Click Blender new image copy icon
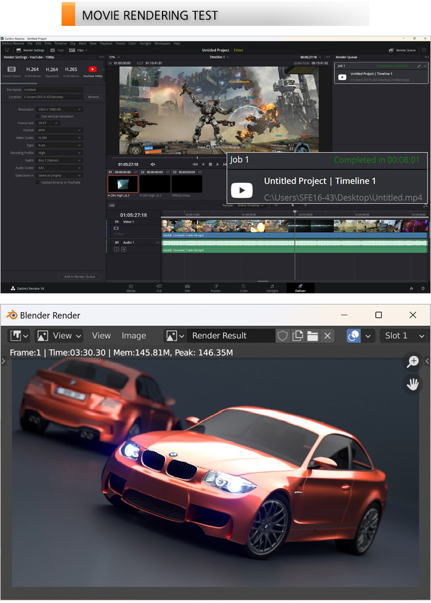The width and height of the screenshot is (431, 603). coord(297,336)
